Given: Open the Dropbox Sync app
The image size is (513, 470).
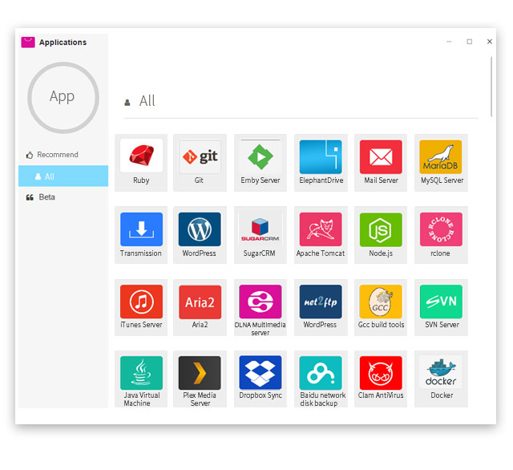Looking at the screenshot, I should pos(261,372).
